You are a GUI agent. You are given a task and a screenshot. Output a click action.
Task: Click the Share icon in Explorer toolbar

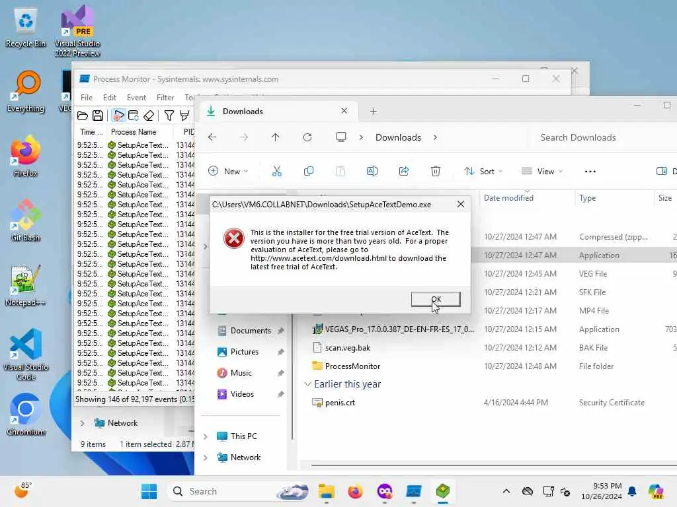(404, 171)
